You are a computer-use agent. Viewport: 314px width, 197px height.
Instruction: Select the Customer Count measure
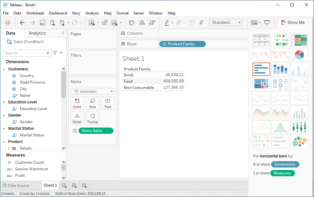tap(29, 162)
